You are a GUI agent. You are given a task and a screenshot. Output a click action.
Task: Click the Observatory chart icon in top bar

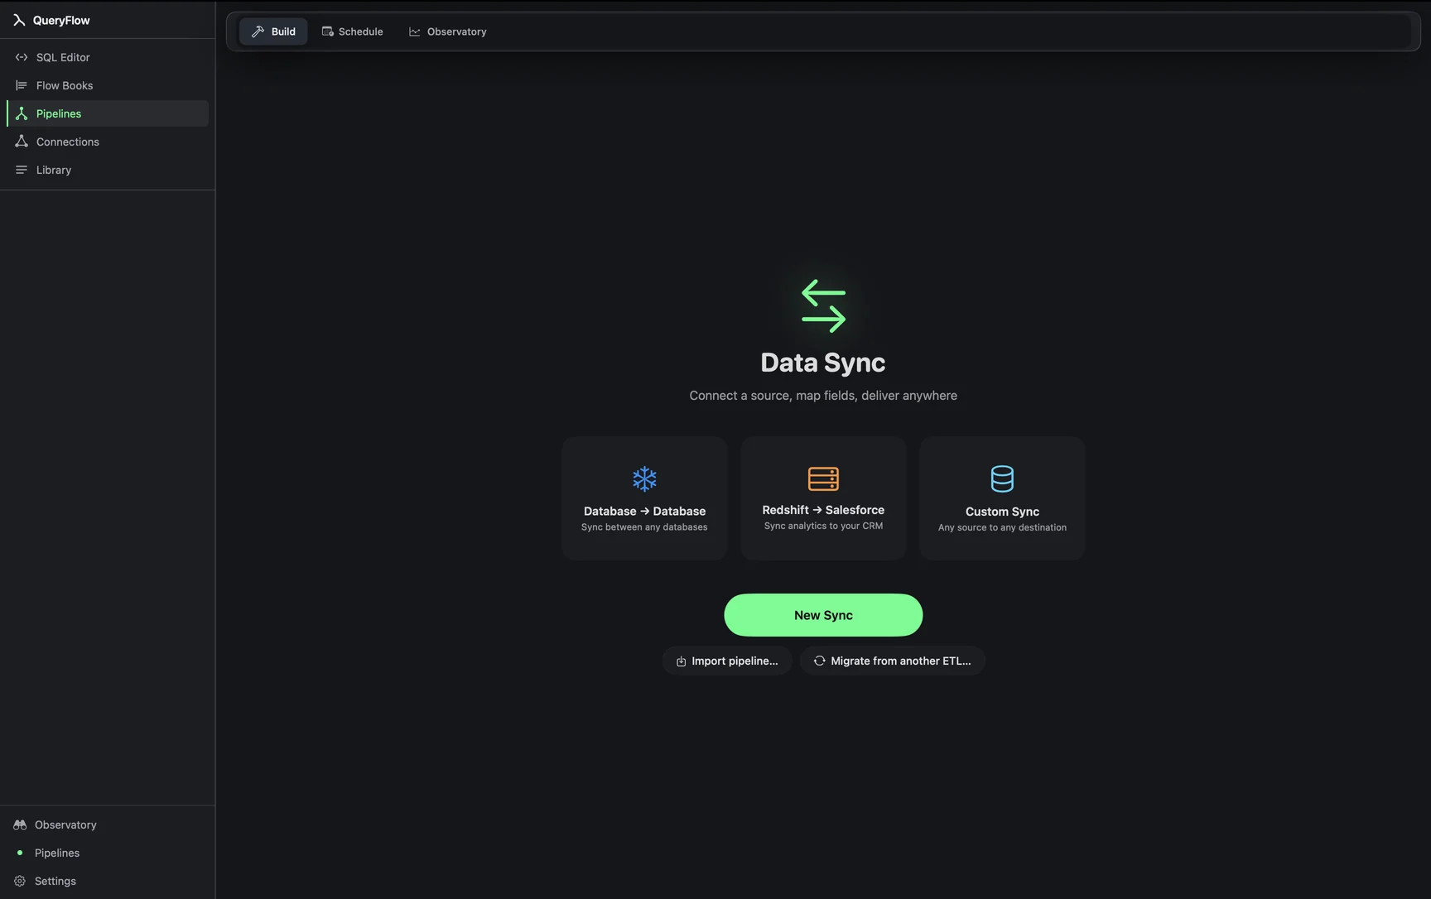(415, 31)
